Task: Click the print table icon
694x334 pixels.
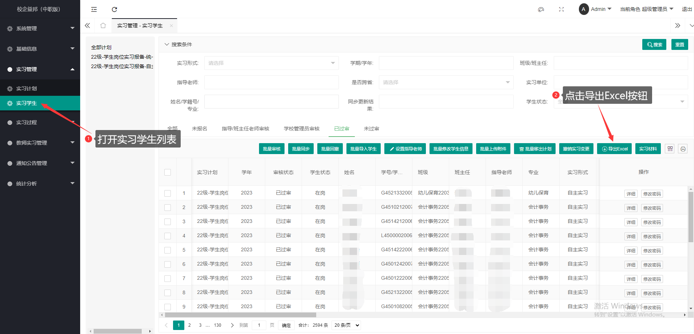Action: point(683,149)
